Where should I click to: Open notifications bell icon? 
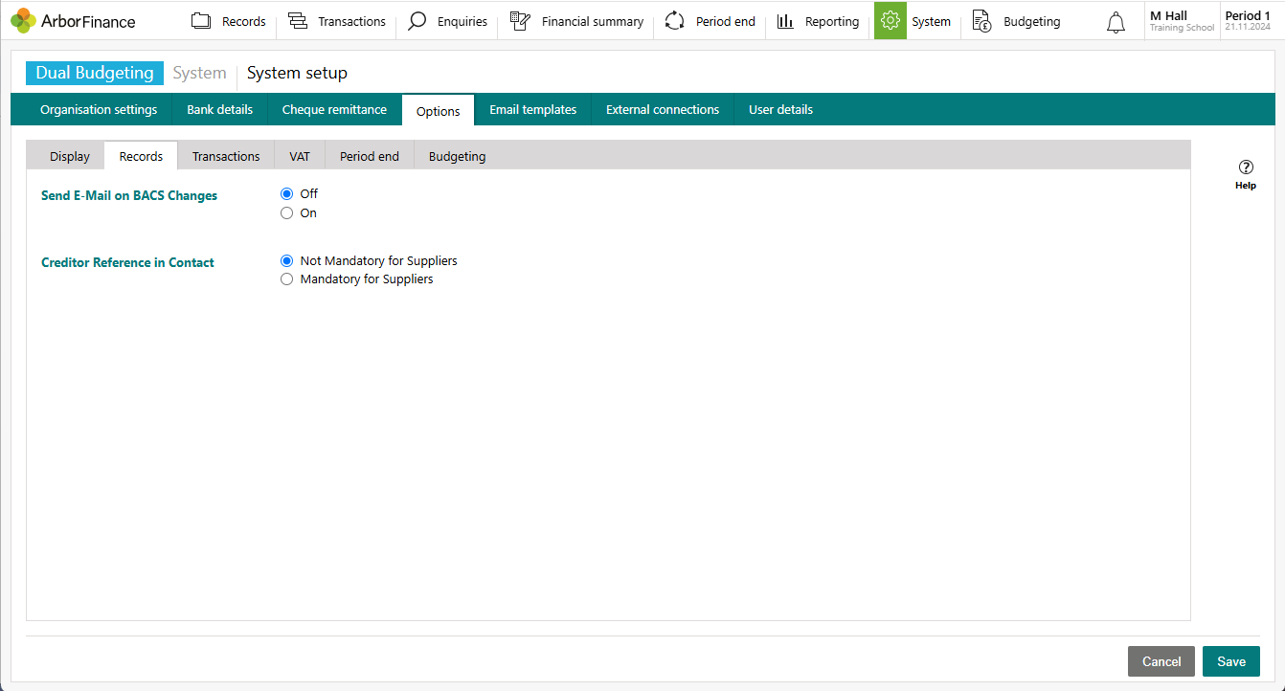tap(1116, 23)
